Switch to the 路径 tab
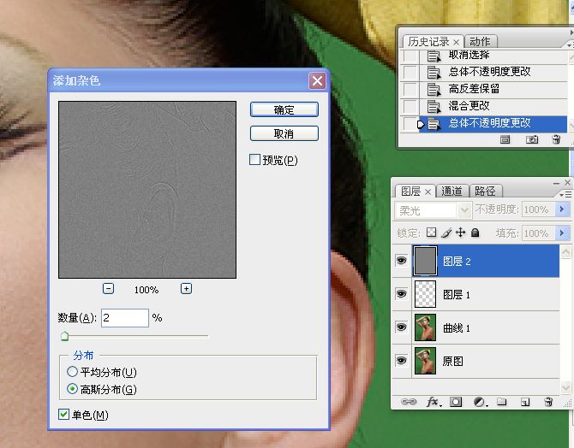Screen dimensions: 574x448 point(485,192)
